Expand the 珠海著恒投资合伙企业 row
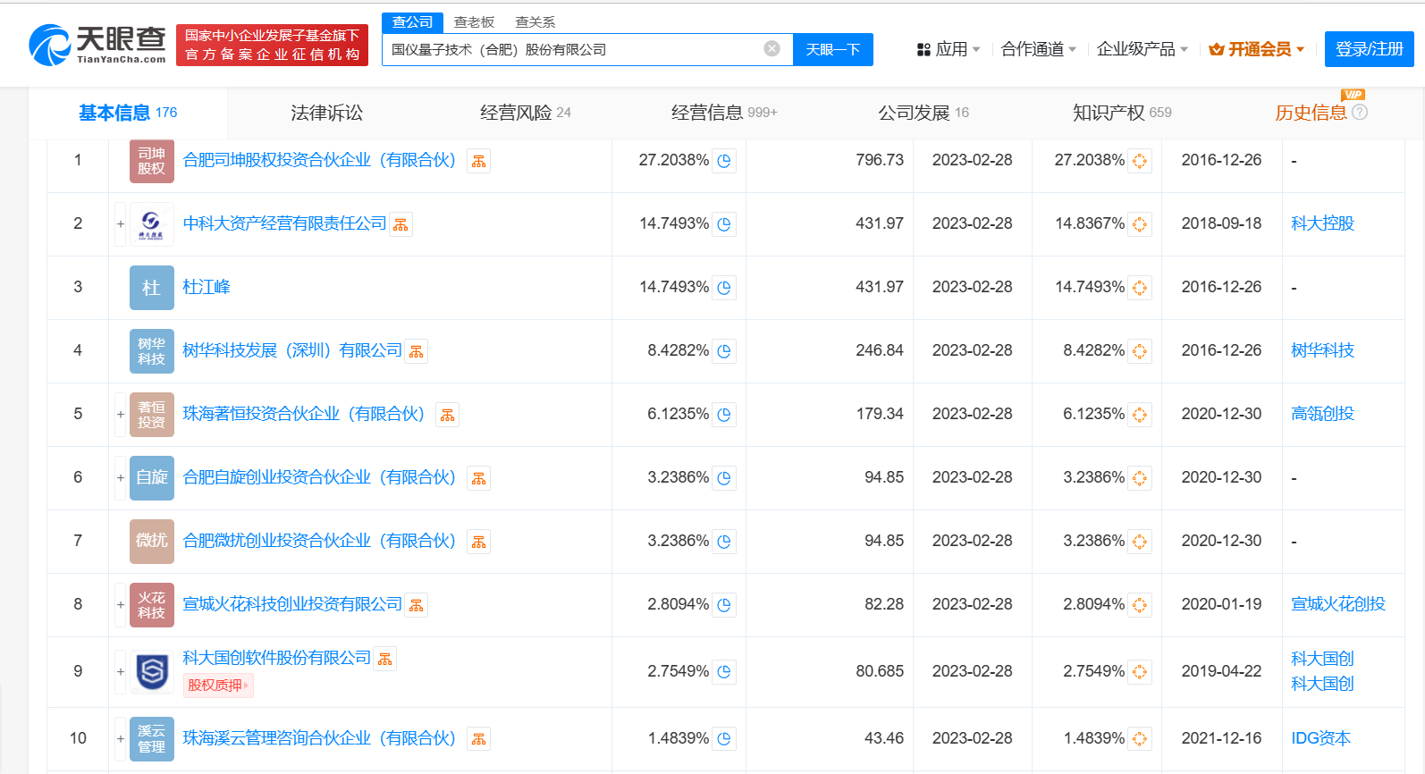 click(121, 415)
